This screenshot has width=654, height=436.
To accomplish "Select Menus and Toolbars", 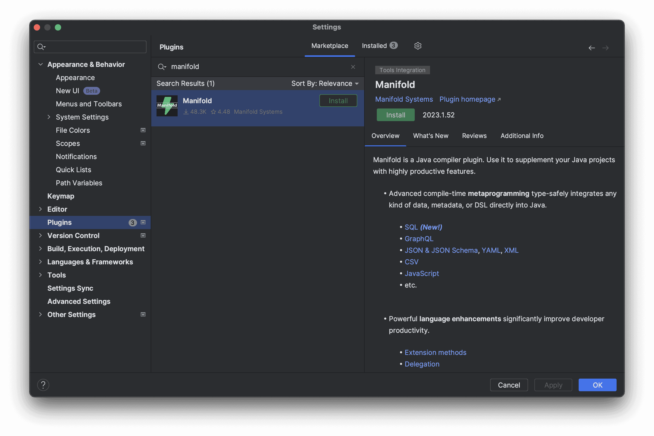I will [x=89, y=104].
